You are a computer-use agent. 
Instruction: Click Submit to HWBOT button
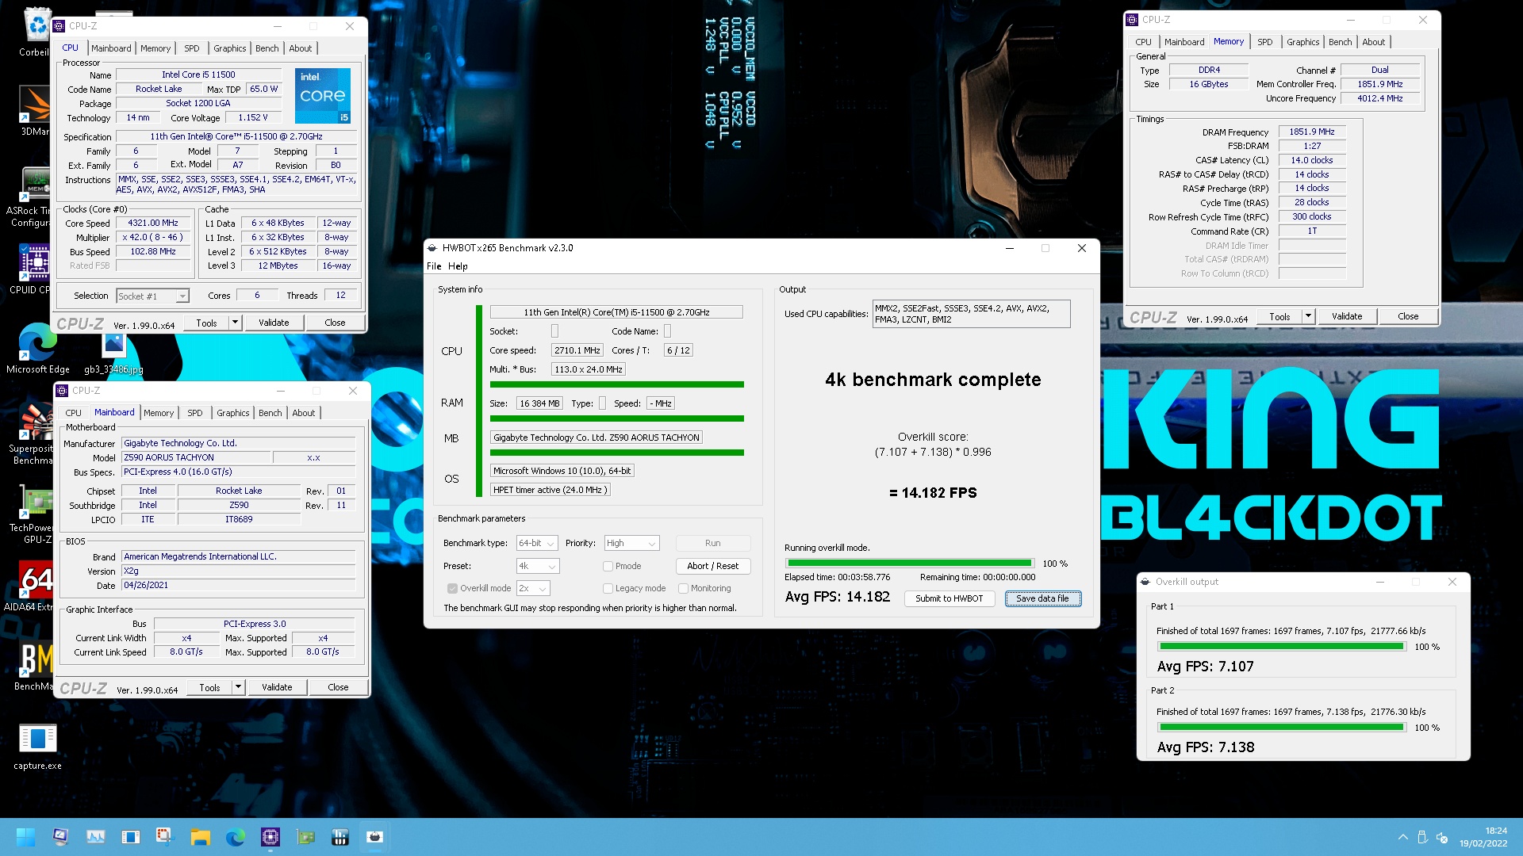[949, 598]
